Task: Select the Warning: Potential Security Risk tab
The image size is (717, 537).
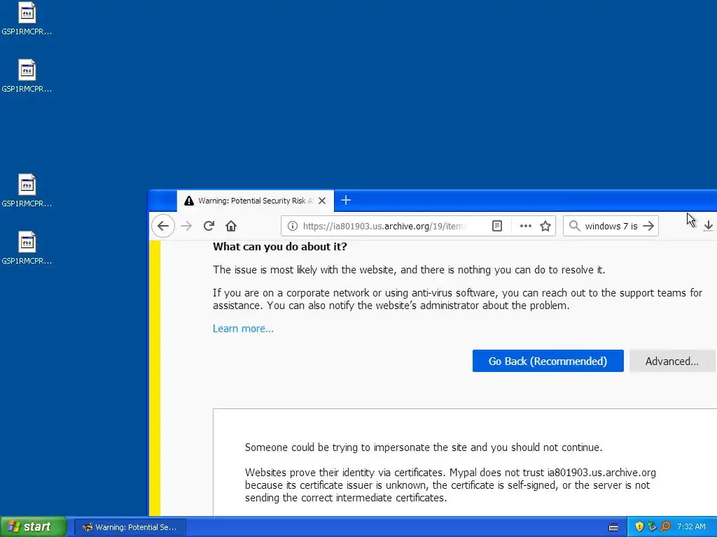Action: (255, 201)
